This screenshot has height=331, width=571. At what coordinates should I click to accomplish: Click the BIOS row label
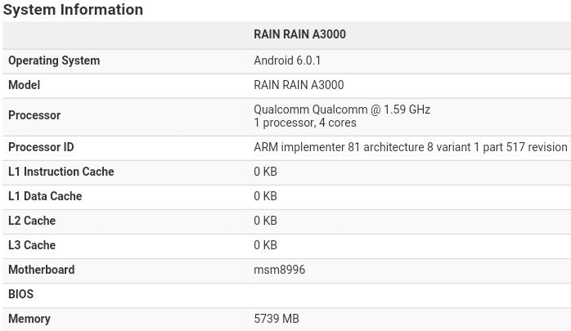20,294
